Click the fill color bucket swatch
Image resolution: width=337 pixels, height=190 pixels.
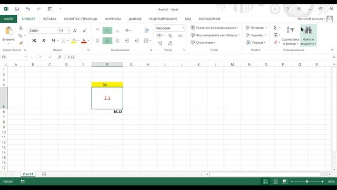pyautogui.click(x=74, y=41)
